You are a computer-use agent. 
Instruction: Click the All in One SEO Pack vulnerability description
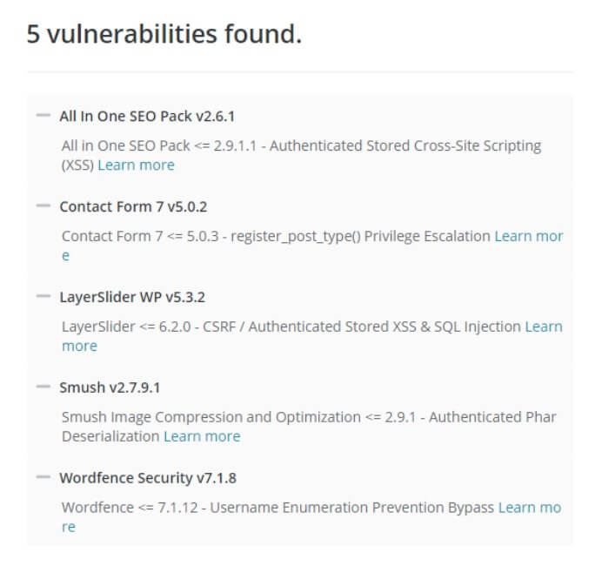(301, 155)
